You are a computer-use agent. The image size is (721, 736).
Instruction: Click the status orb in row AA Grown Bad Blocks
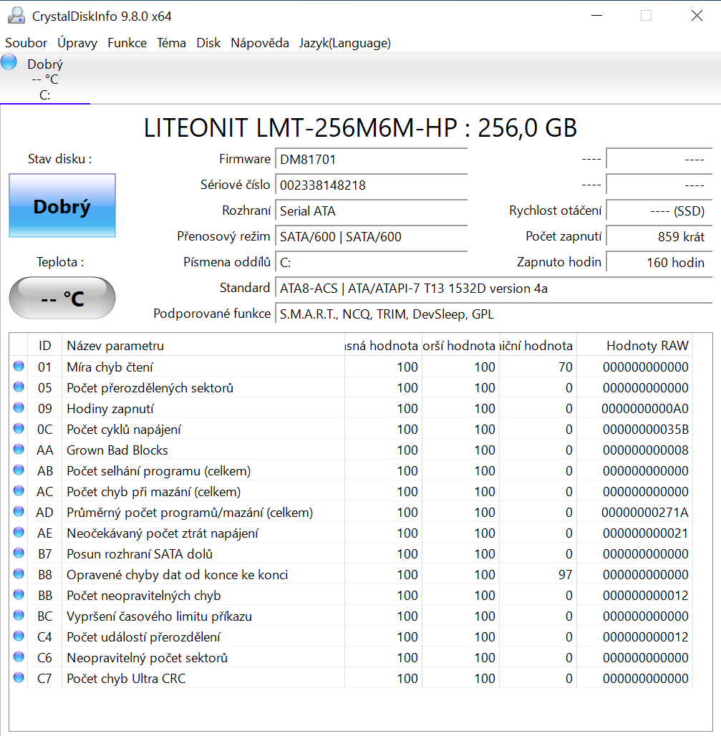click(x=19, y=449)
